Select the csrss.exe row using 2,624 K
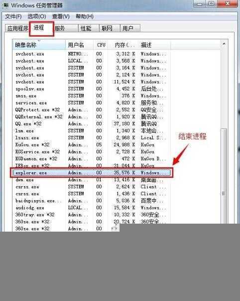Viewport: 240px width, 301px height. point(92,187)
